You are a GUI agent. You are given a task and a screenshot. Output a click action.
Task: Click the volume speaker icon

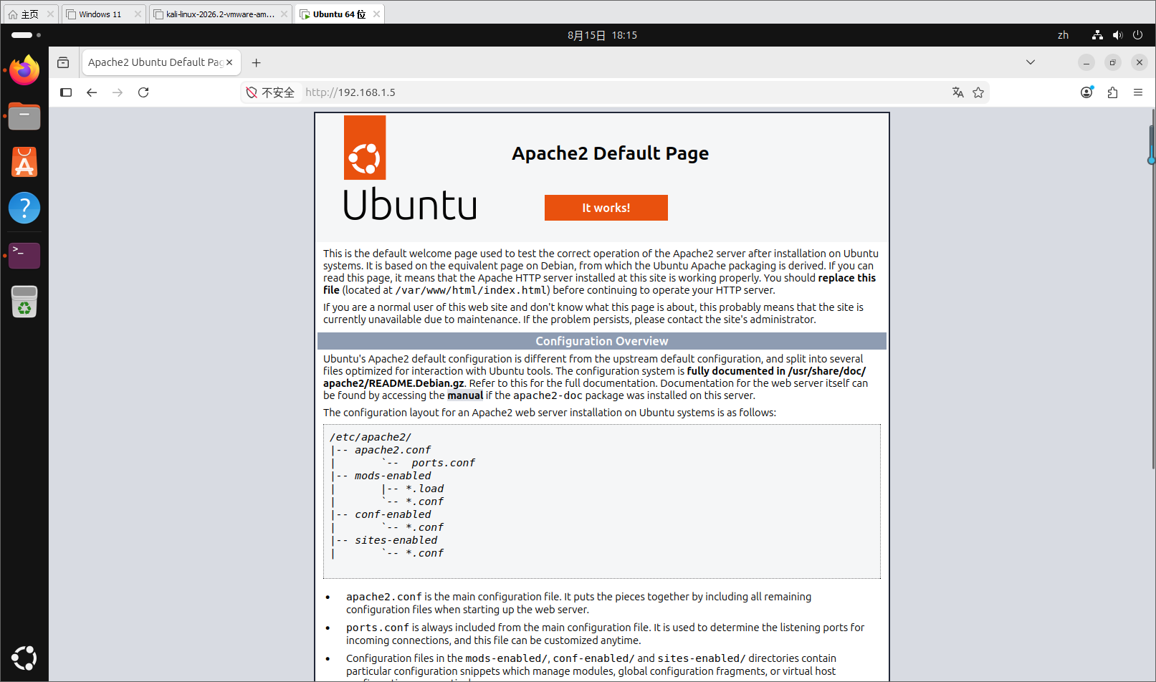1117,35
